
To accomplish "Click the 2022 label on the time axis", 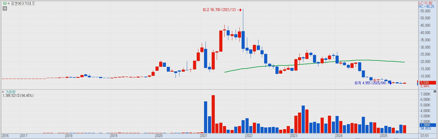I will tap(249, 136).
